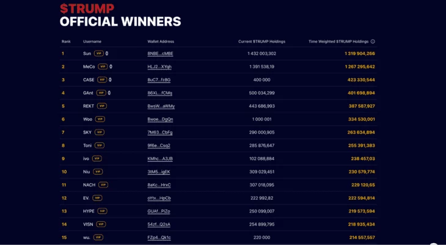This screenshot has height=245, width=446.
Task: Click the VIP badge next to CASE
Action: [x=102, y=79]
